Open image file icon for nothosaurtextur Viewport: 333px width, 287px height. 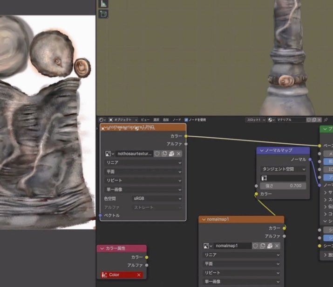[x=171, y=154]
